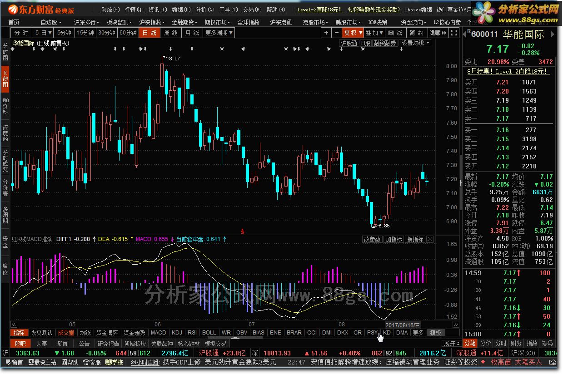Open 分价表 in left sidebar
This screenshot has width=563, height=374.
coord(5,188)
